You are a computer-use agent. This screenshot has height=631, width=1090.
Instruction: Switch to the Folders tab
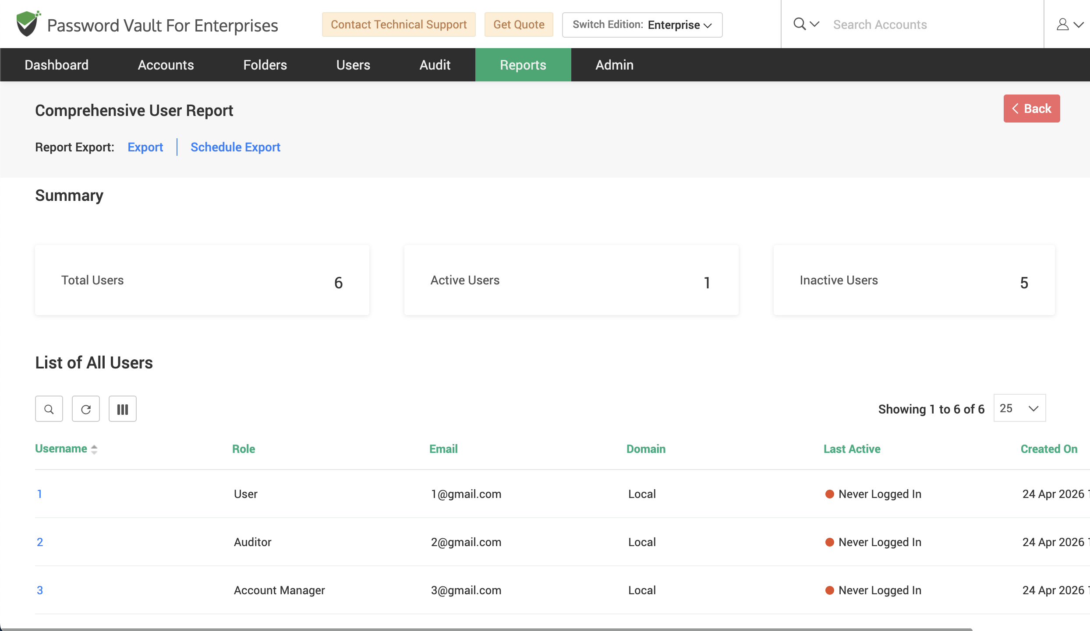click(x=265, y=65)
